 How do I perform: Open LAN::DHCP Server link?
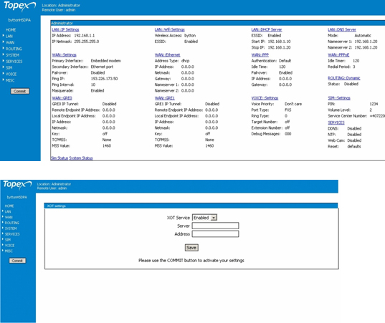click(x=267, y=29)
